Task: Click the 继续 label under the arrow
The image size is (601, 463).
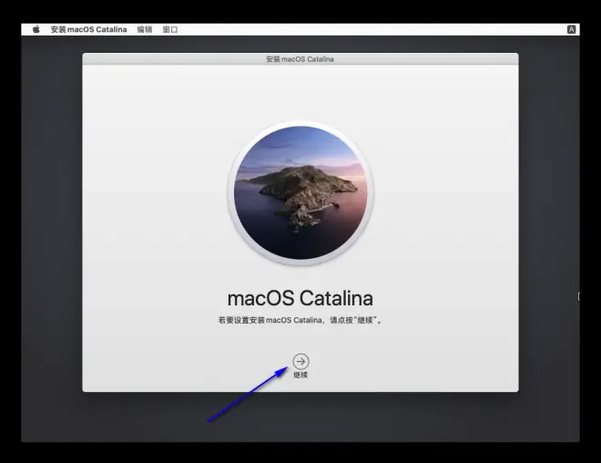Action: (300, 375)
